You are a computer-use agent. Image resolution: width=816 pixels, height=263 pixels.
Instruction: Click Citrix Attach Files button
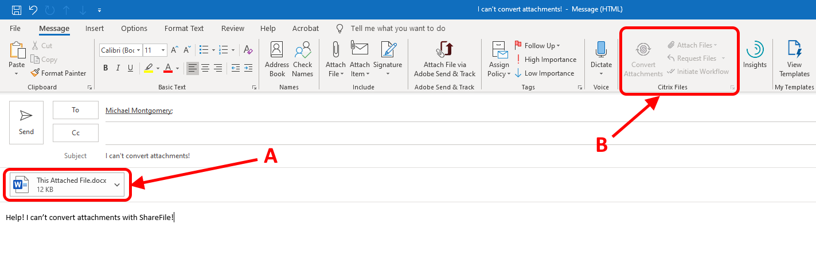(692, 45)
